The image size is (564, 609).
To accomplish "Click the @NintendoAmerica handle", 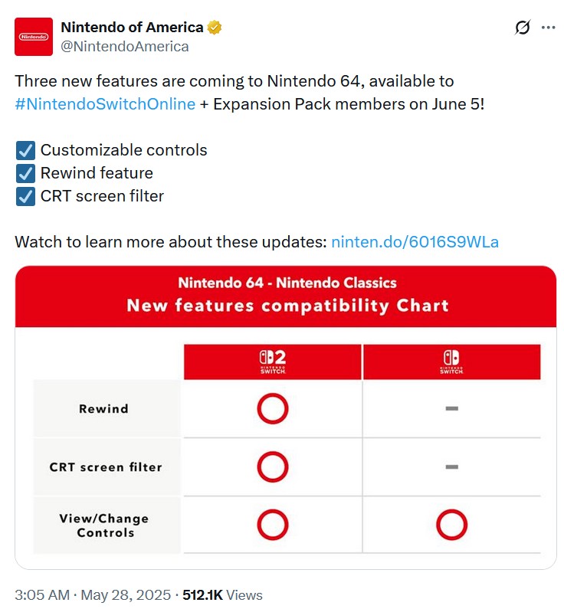I will coord(125,46).
